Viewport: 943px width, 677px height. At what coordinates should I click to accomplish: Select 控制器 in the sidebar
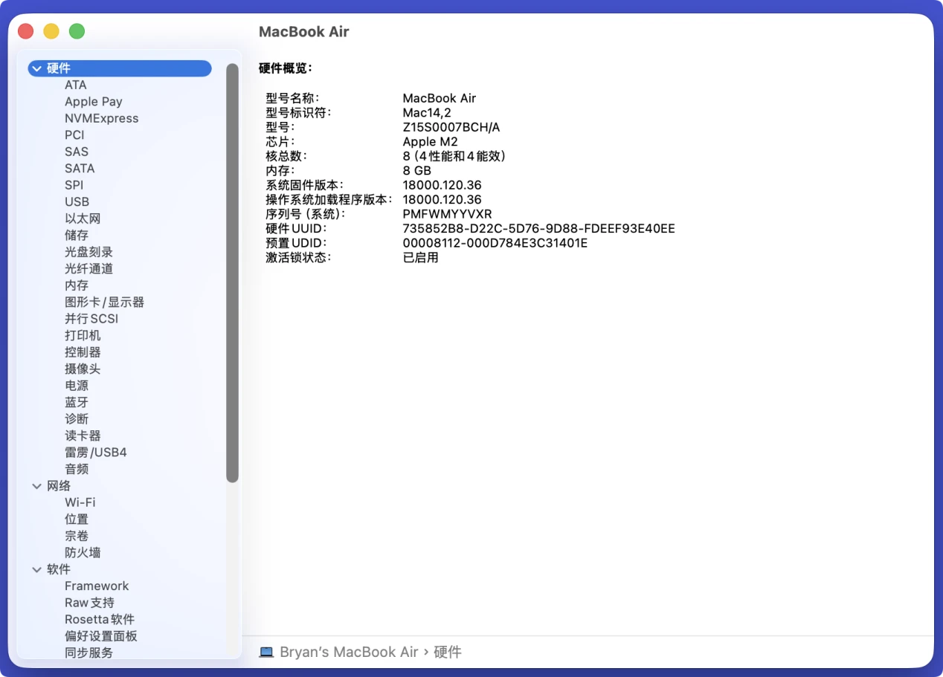[x=83, y=352]
